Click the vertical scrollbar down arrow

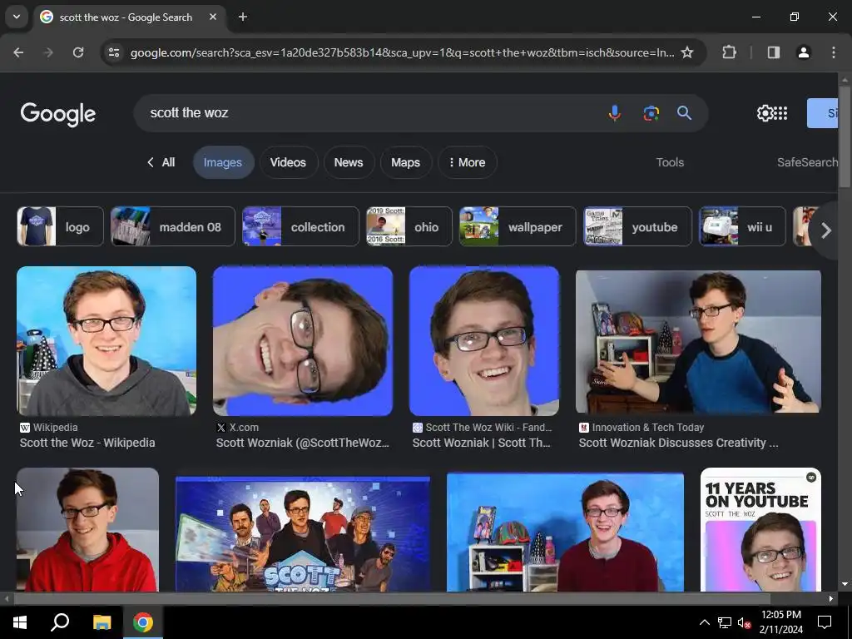(x=845, y=584)
